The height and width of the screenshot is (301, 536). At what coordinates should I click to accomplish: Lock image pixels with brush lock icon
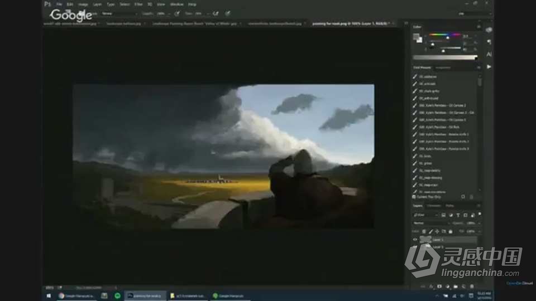pyautogui.click(x=430, y=231)
